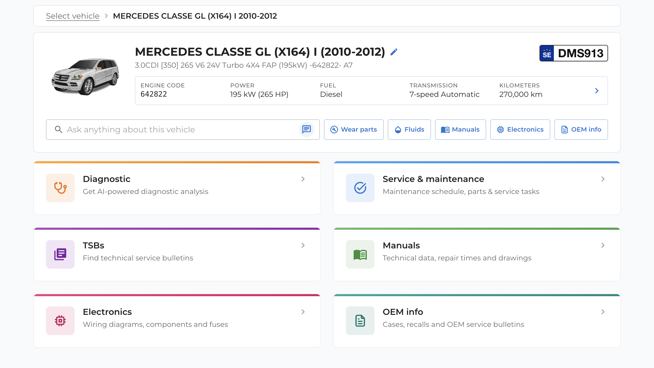The width and height of the screenshot is (654, 368).
Task: Click the ENGINE CODE label
Action: (x=162, y=85)
